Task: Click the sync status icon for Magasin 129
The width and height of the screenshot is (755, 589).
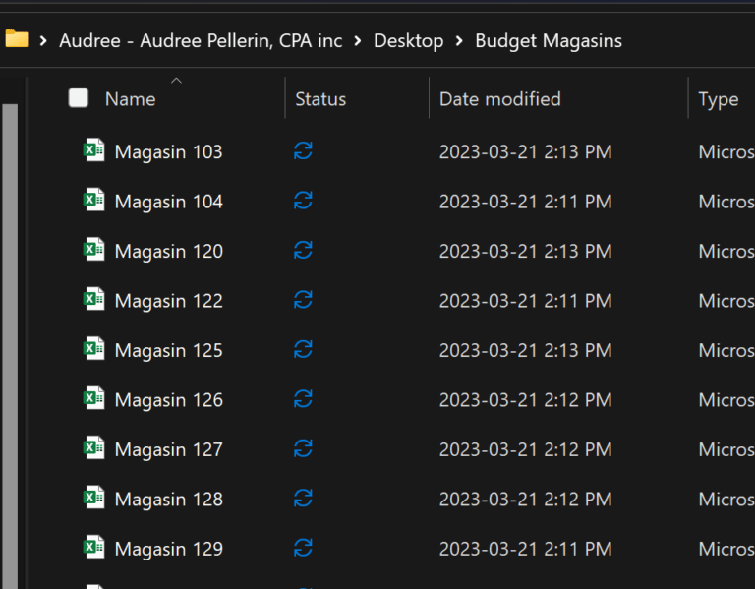Action: [304, 549]
